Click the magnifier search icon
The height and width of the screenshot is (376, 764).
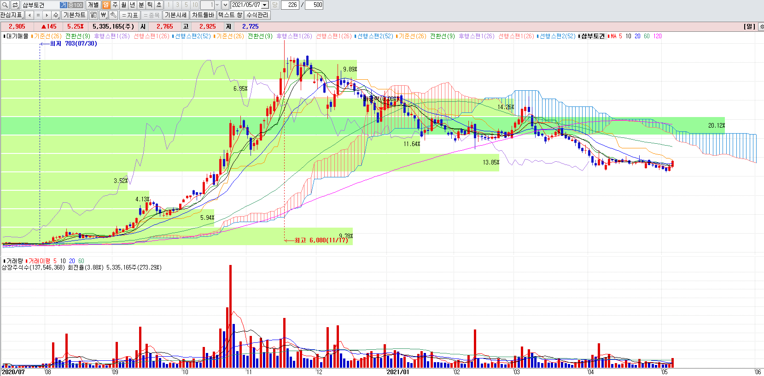click(5, 5)
